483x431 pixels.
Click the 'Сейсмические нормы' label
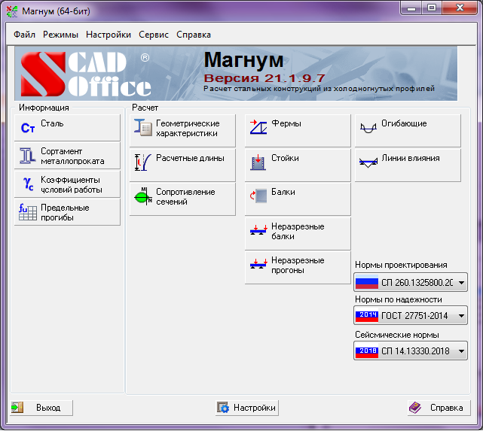coord(397,335)
